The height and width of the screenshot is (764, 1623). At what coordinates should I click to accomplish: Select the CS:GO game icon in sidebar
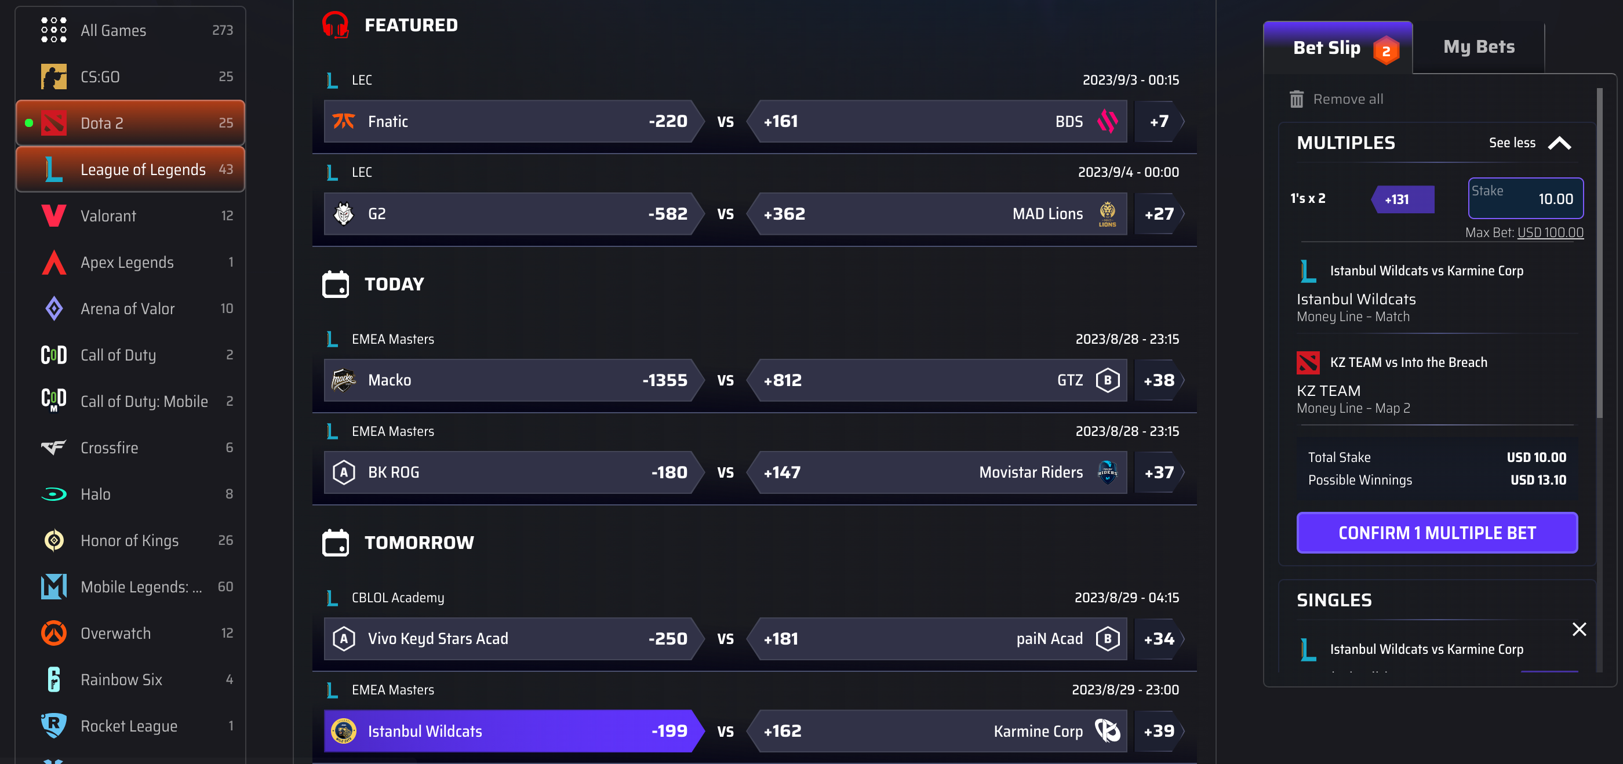point(53,77)
